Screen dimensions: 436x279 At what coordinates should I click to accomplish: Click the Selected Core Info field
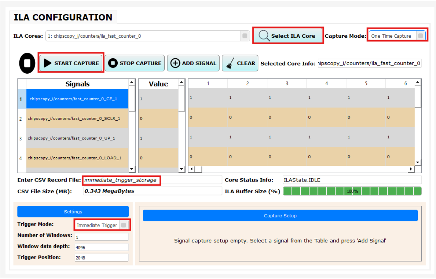coord(370,63)
